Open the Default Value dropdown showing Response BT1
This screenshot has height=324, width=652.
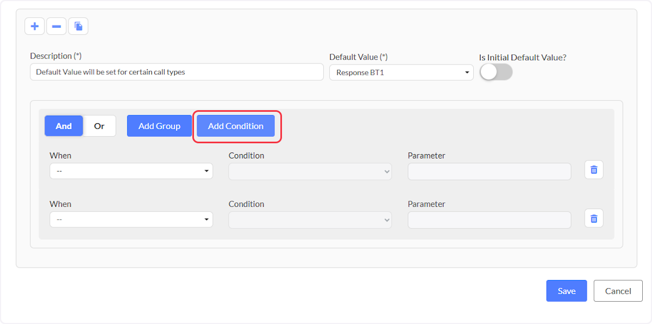402,72
